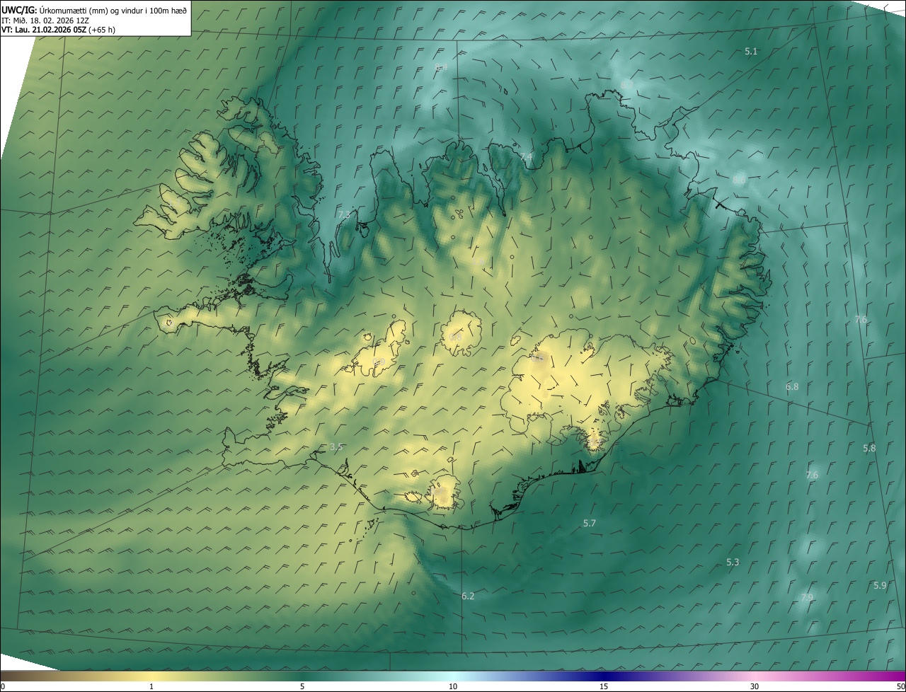Click the colorbar tick label '30'
This screenshot has height=692, width=906.
pyautogui.click(x=755, y=686)
